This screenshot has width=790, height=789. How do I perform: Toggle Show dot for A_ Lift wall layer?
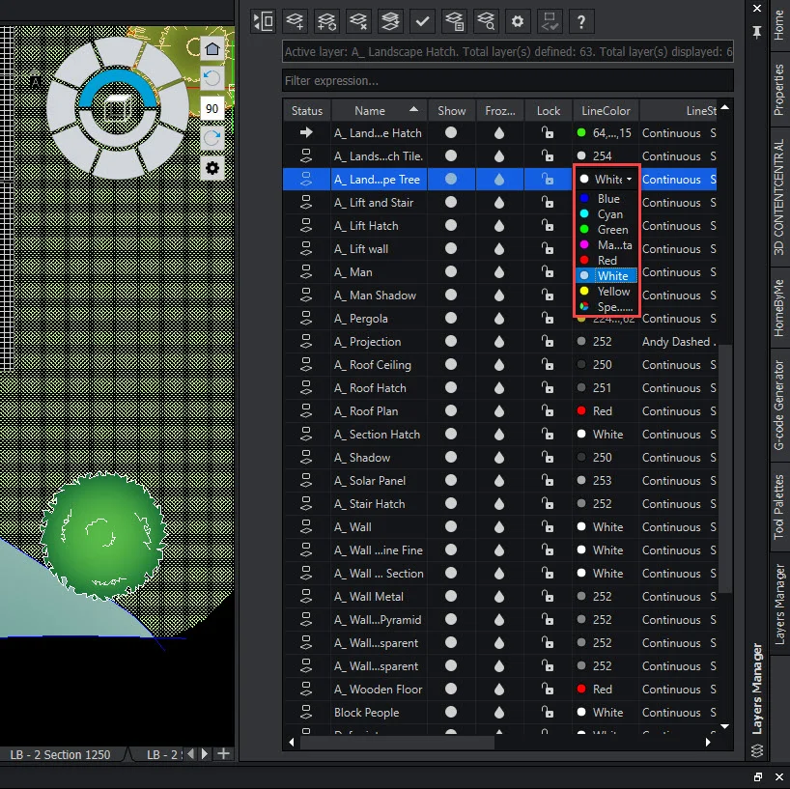(x=451, y=249)
